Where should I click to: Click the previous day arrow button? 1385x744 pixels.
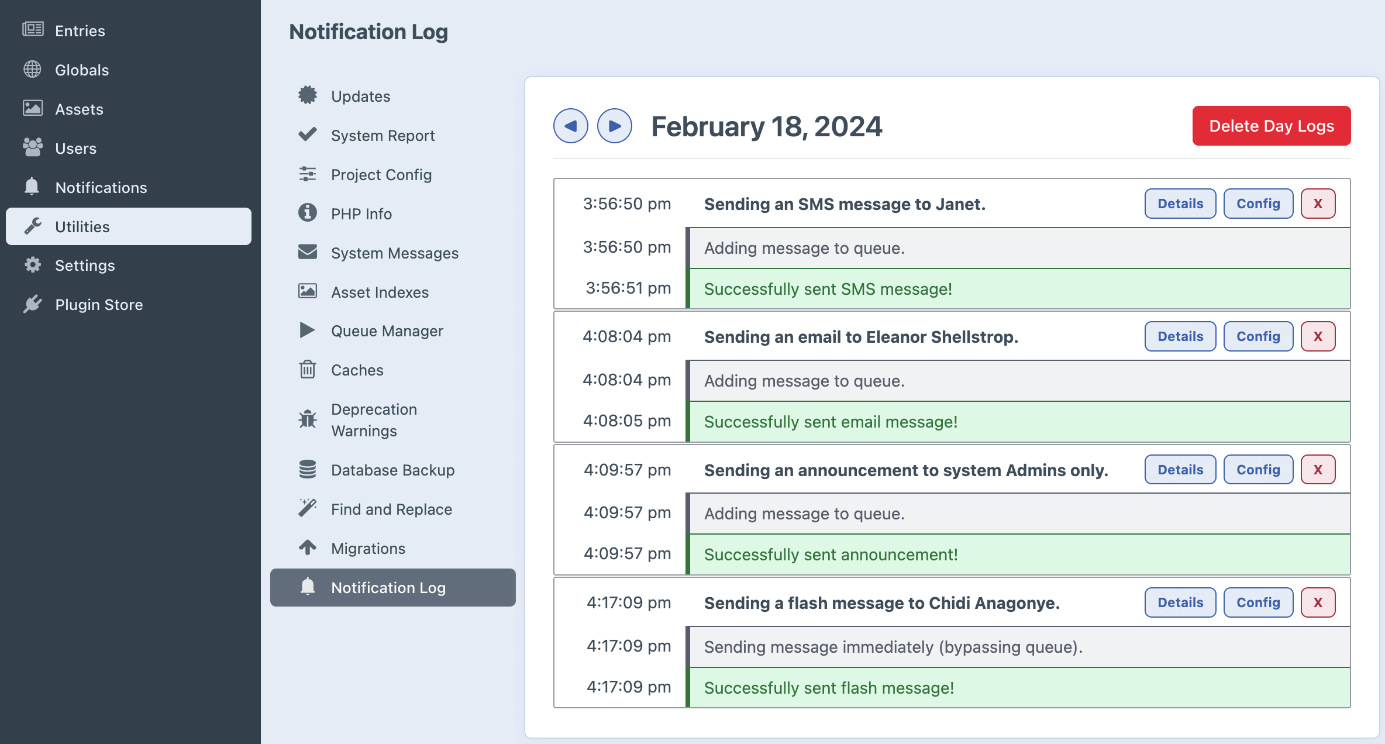pos(570,126)
